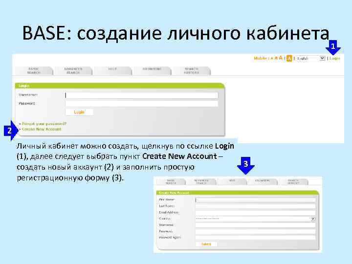The width and height of the screenshot is (352, 264).
Task: Click the Create New Account link
Action: click(x=42, y=129)
